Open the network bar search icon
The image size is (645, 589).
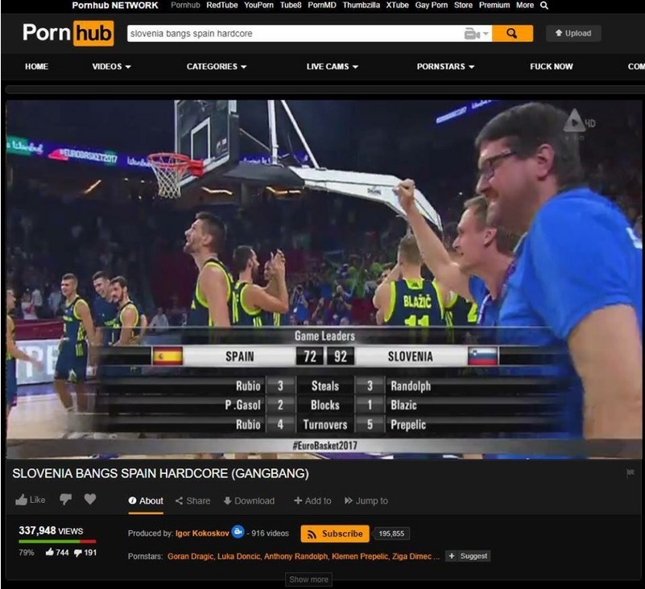(544, 6)
